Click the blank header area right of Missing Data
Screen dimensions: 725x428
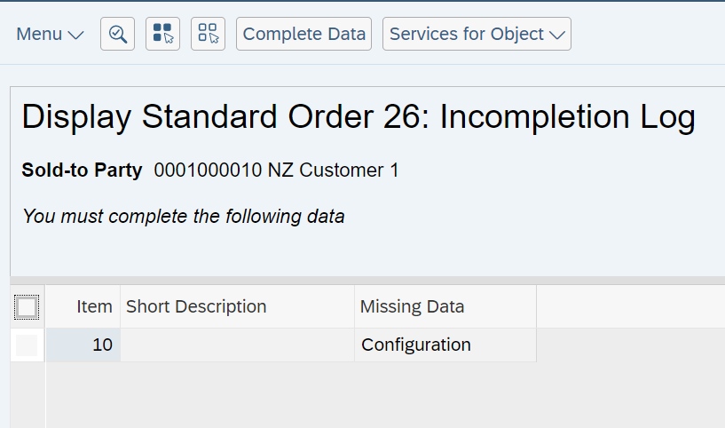tap(630, 307)
